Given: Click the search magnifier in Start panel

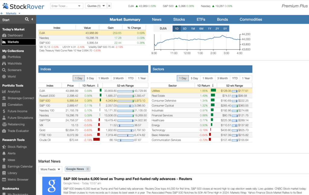Looking at the screenshot, I should [x=27, y=19].
